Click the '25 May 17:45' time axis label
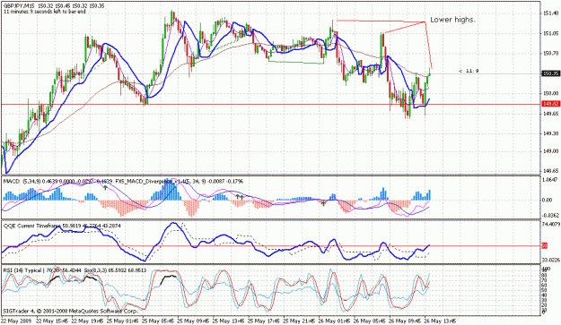 pos(264,321)
